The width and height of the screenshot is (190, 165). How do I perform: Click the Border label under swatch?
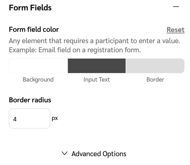155,80
